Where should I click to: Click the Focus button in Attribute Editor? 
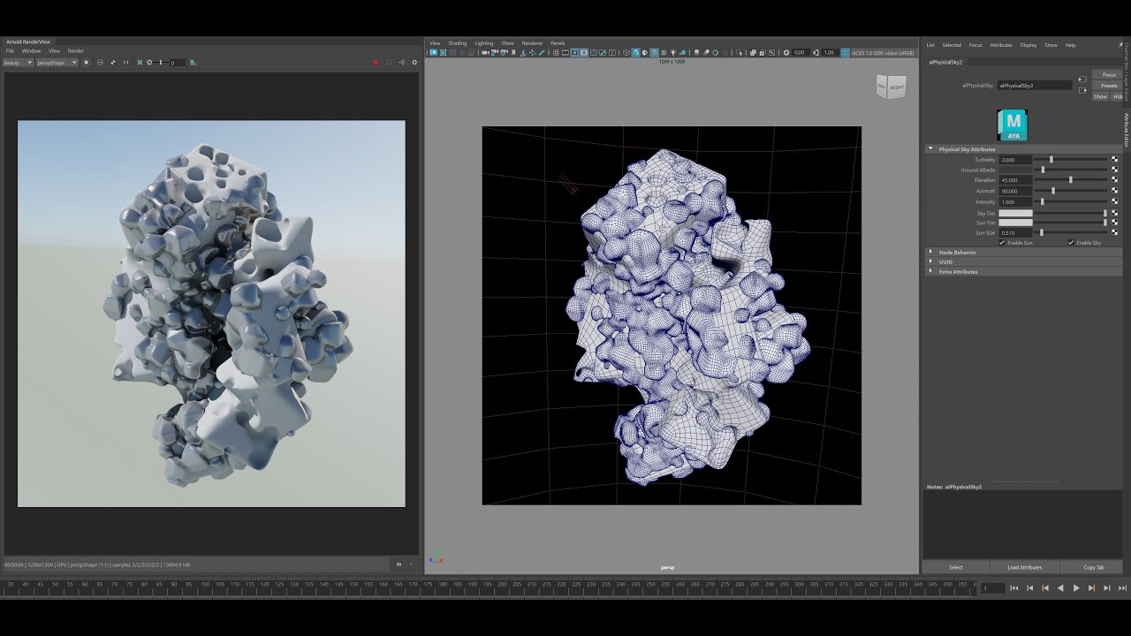[x=1109, y=75]
